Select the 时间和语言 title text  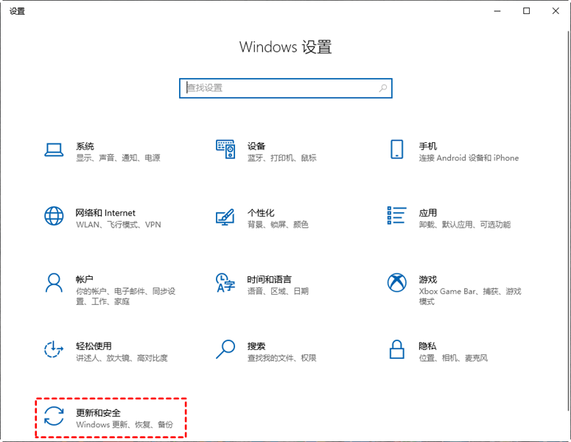click(269, 279)
